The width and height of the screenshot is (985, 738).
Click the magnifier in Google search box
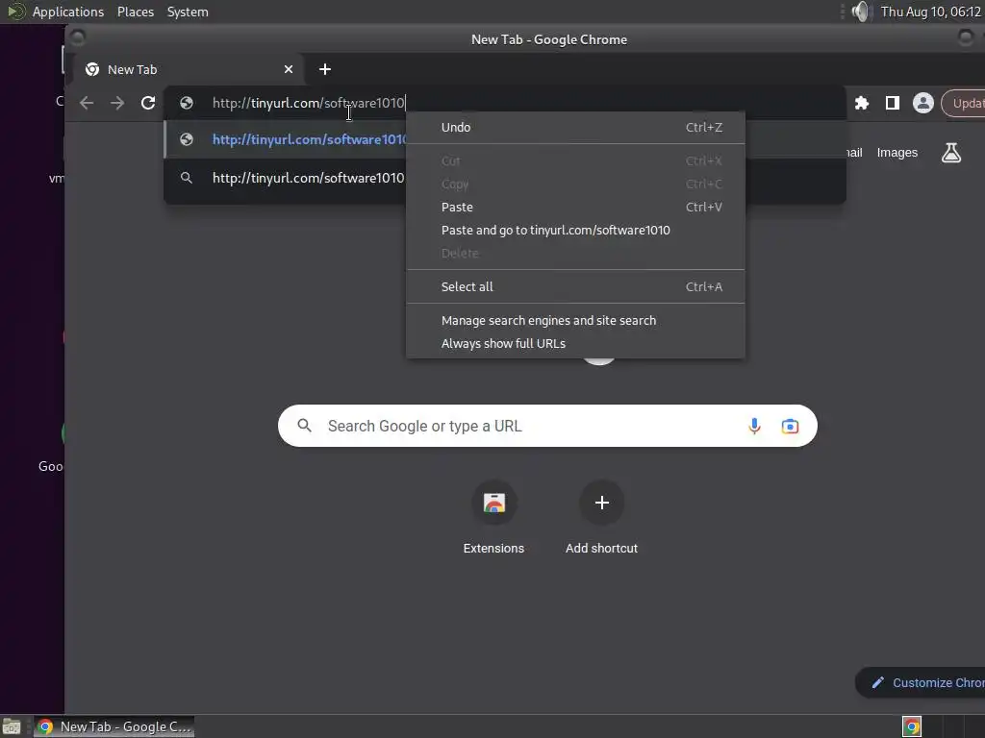click(x=305, y=426)
